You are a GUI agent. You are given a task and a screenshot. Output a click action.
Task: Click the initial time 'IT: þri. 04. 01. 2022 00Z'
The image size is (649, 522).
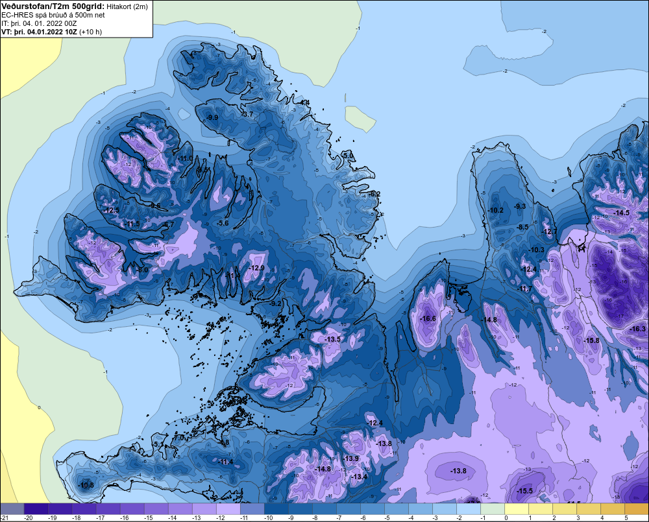(x=39, y=23)
